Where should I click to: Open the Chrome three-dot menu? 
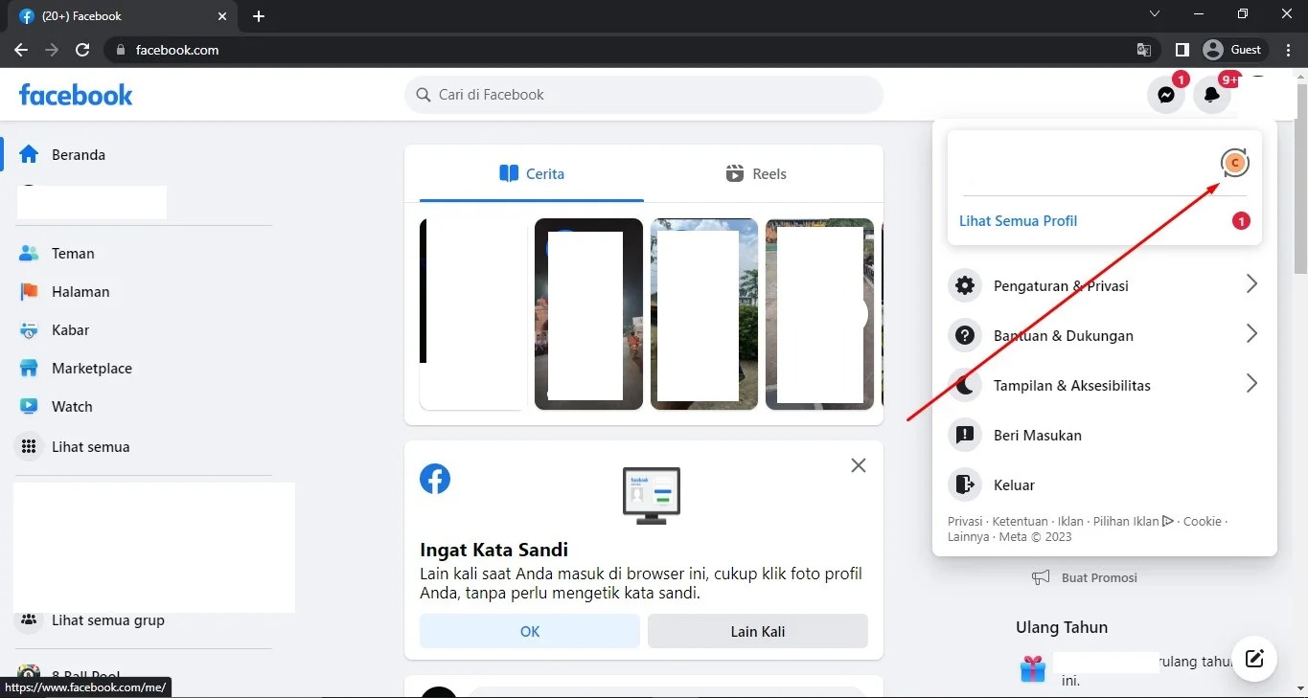click(1288, 50)
